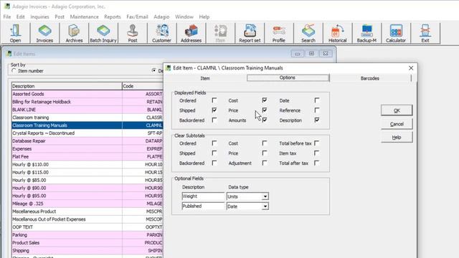Click the Search toolbar icon
459x258 pixels.
pyautogui.click(x=308, y=34)
